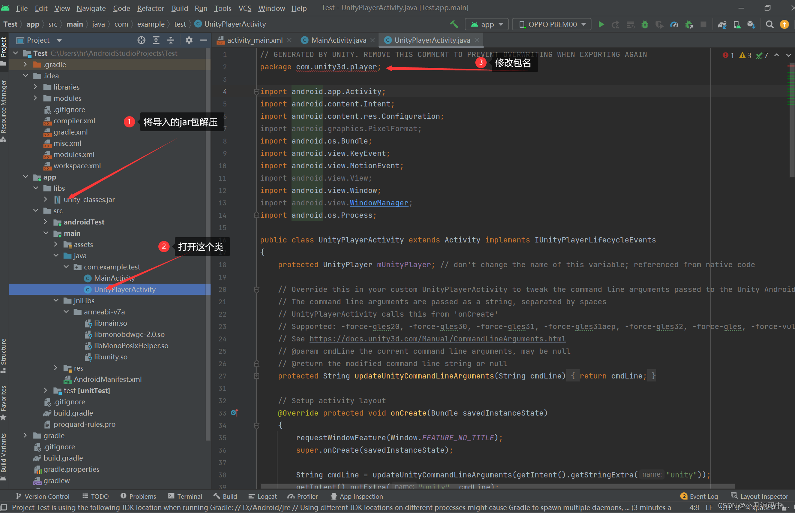Open Search Everywhere magnifier icon
Screen dimensions: 795x513
click(x=769, y=24)
